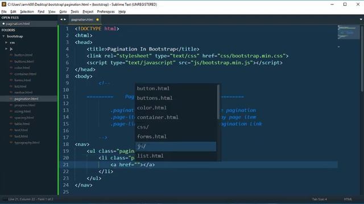Open the Find menu
364x204 pixels.
click(x=41, y=11)
